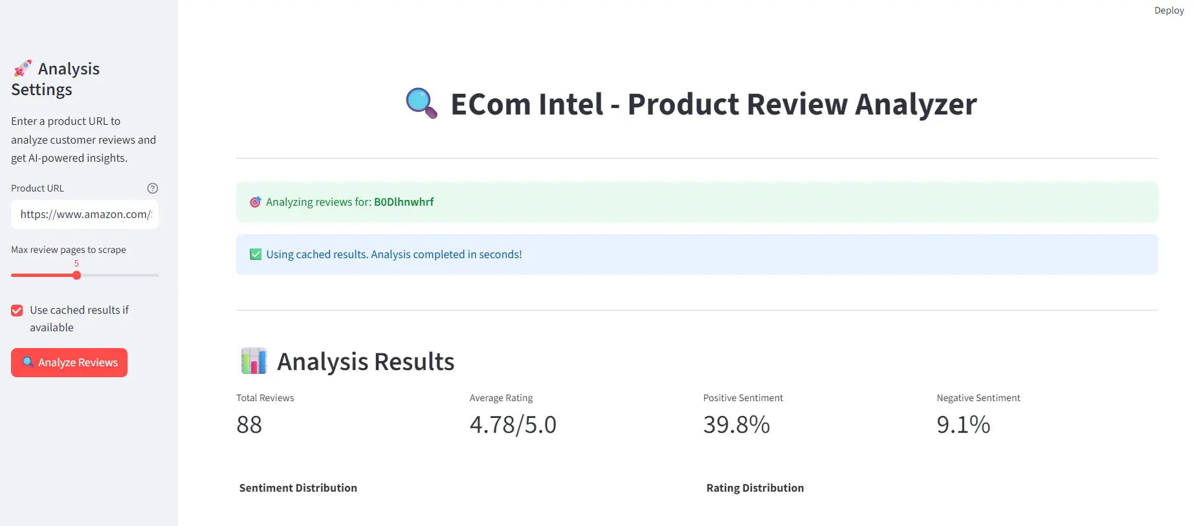
Task: Click the rocket icon beside Analysis Settings
Action: point(23,69)
